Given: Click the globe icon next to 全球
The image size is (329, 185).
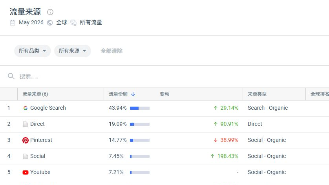Looking at the screenshot, I should click(x=50, y=23).
